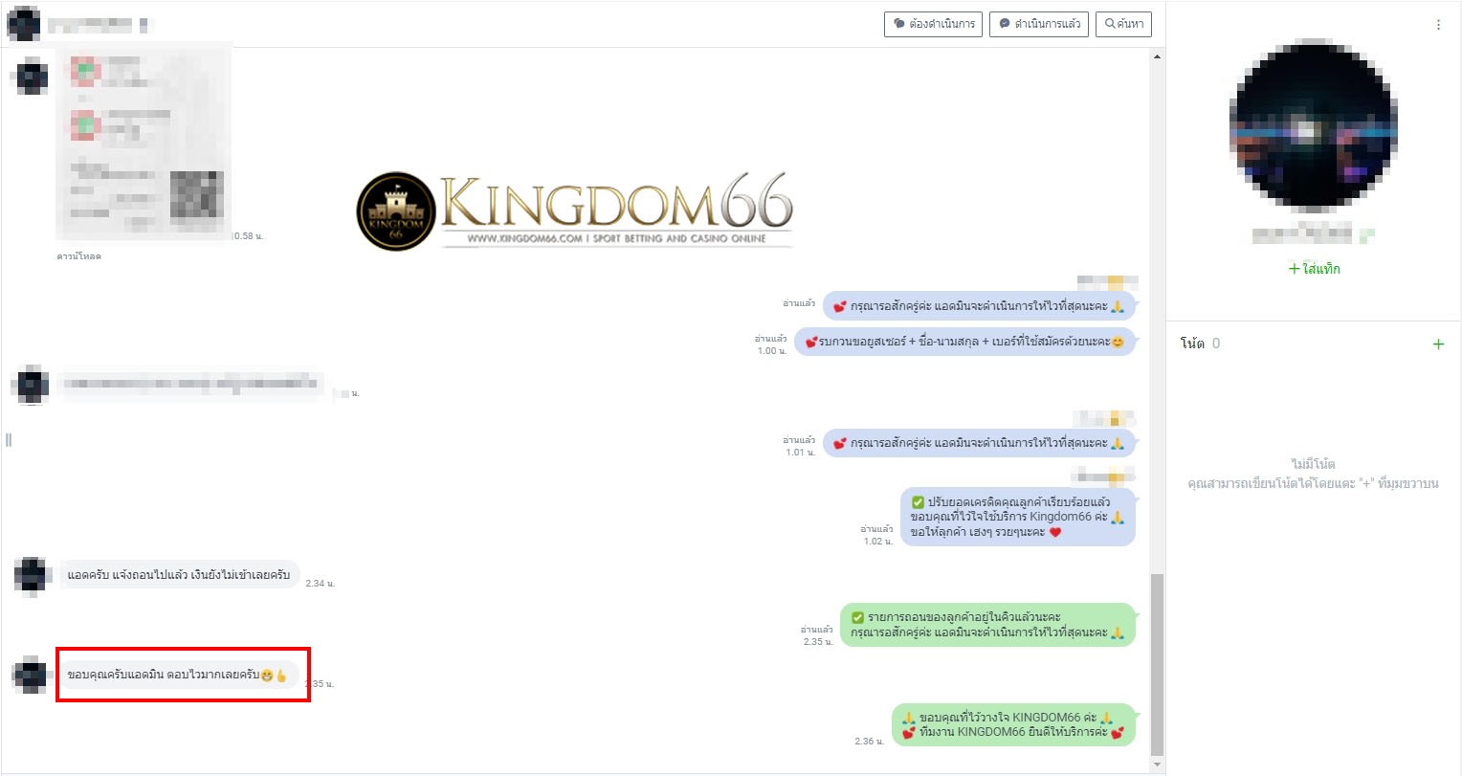The image size is (1462, 776).
Task: Click the ดาวน์โหลด download link under image
Action: coord(78,256)
